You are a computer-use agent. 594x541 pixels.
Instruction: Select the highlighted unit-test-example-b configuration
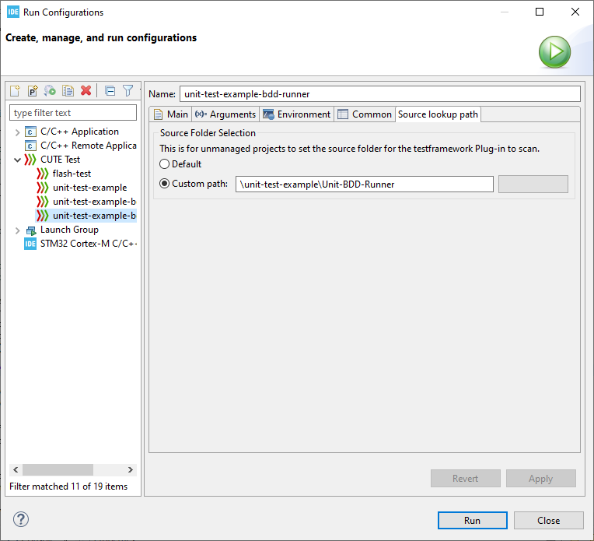[86, 216]
